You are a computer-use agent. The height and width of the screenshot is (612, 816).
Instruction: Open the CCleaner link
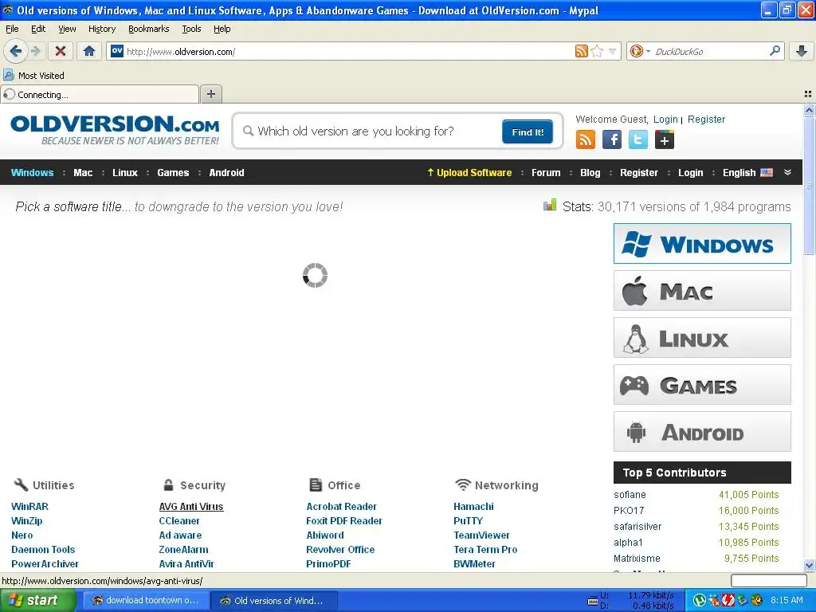pyautogui.click(x=179, y=521)
